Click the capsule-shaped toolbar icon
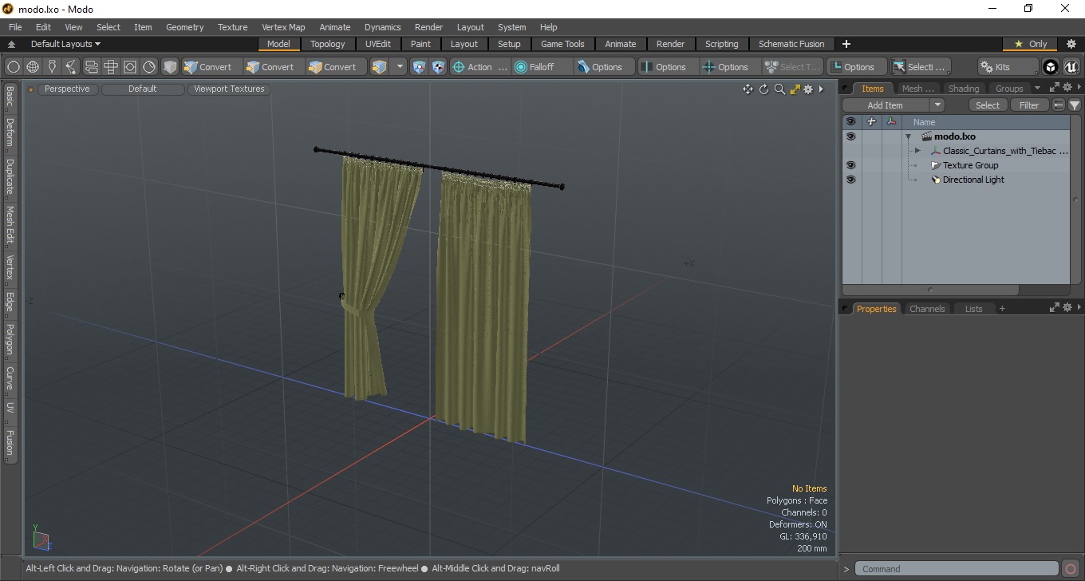1085x581 pixels. coord(91,67)
